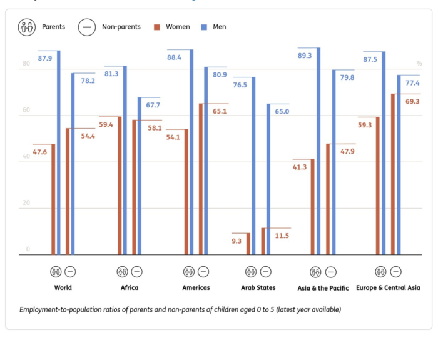Click the parents icon under Americas

coord(189,272)
